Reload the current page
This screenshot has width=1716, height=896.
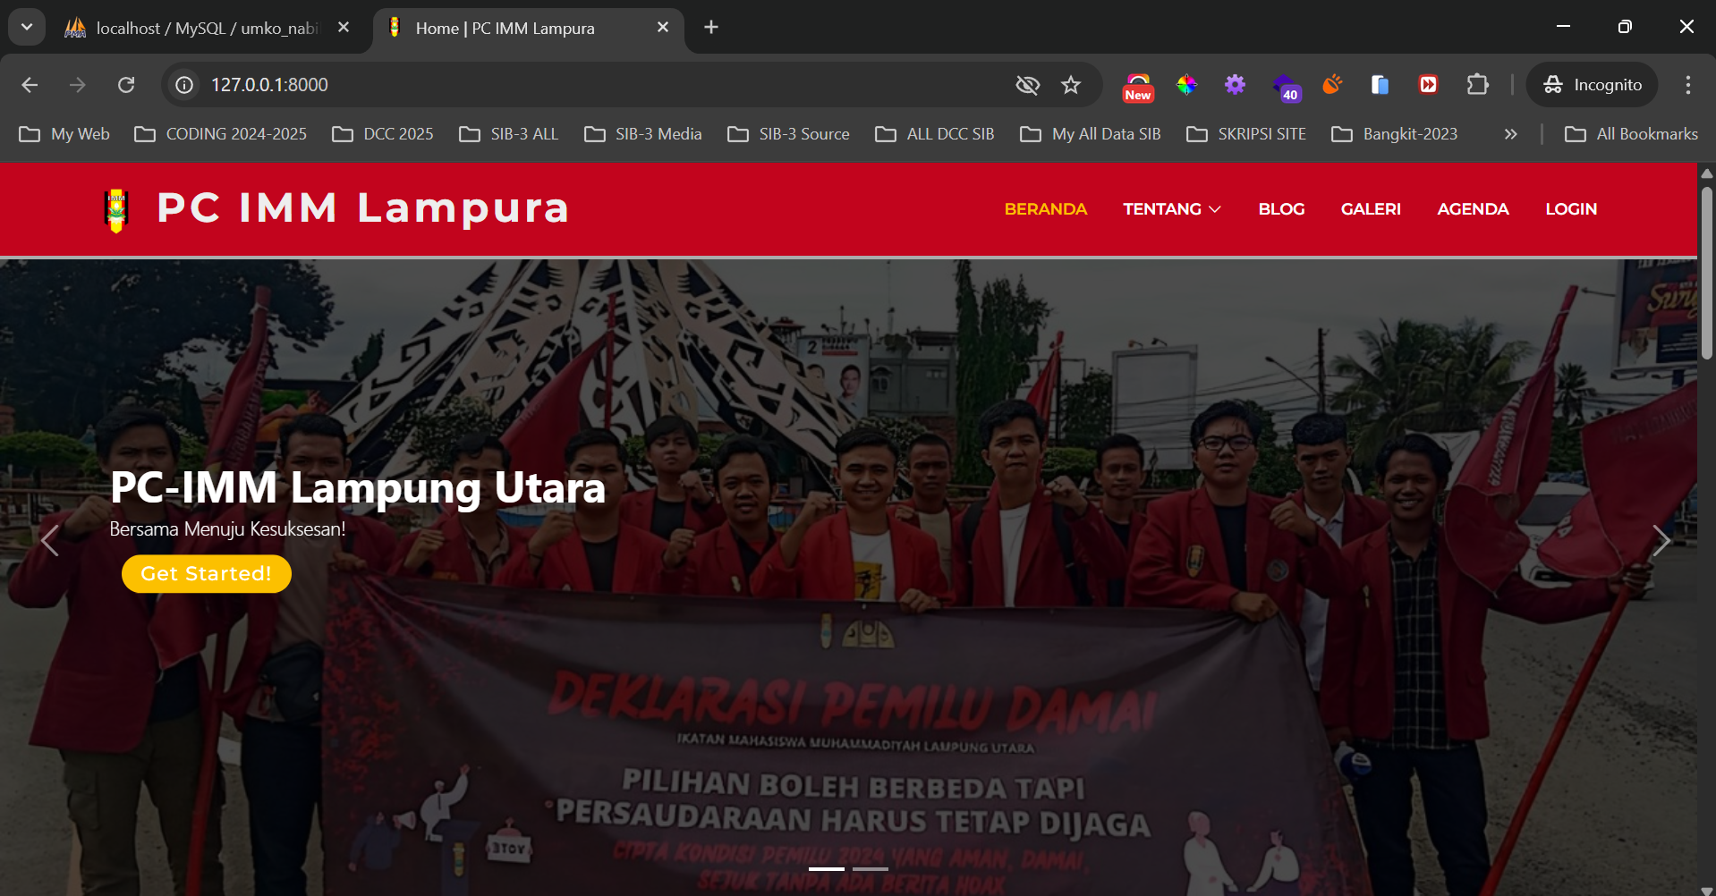[126, 84]
